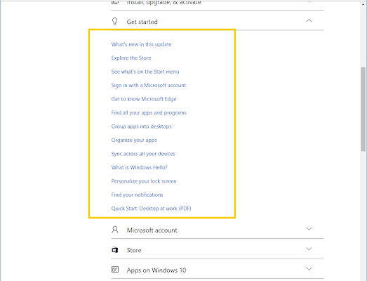Click the Microsoft account heading text
Screen dimensions: 367x281
[152, 230]
